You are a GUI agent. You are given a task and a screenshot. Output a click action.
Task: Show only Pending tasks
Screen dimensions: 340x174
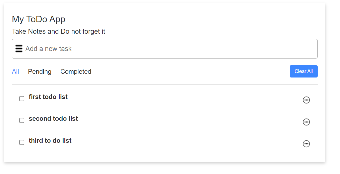point(40,71)
